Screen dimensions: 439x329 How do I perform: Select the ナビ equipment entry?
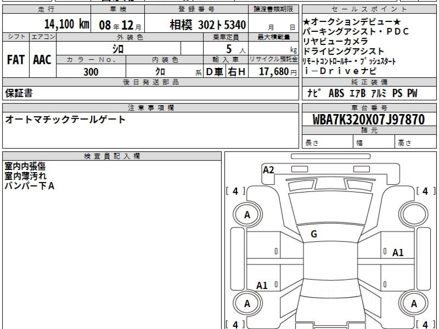pyautogui.click(x=314, y=93)
